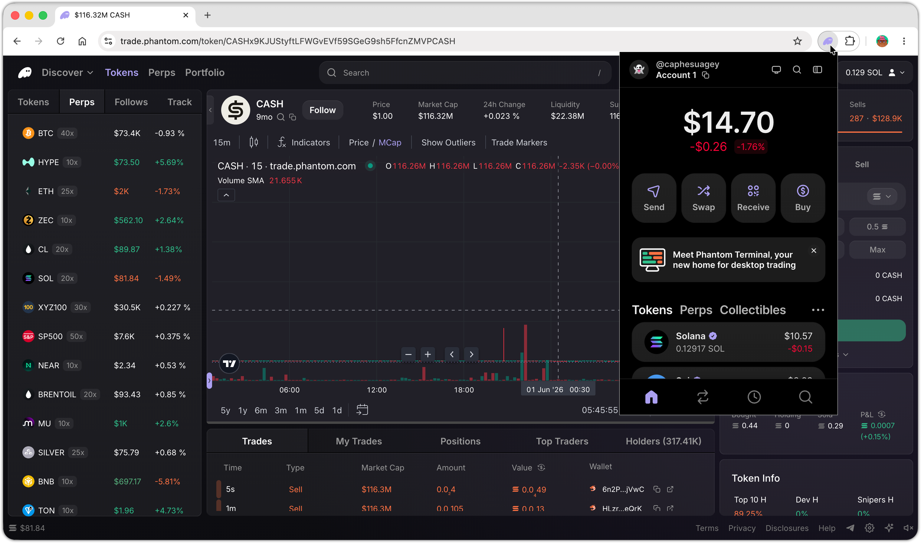Toggle Show Outliers on the chart

(448, 142)
